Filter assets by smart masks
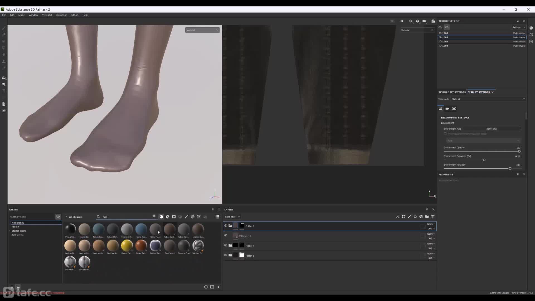535x301 pixels. tap(174, 217)
